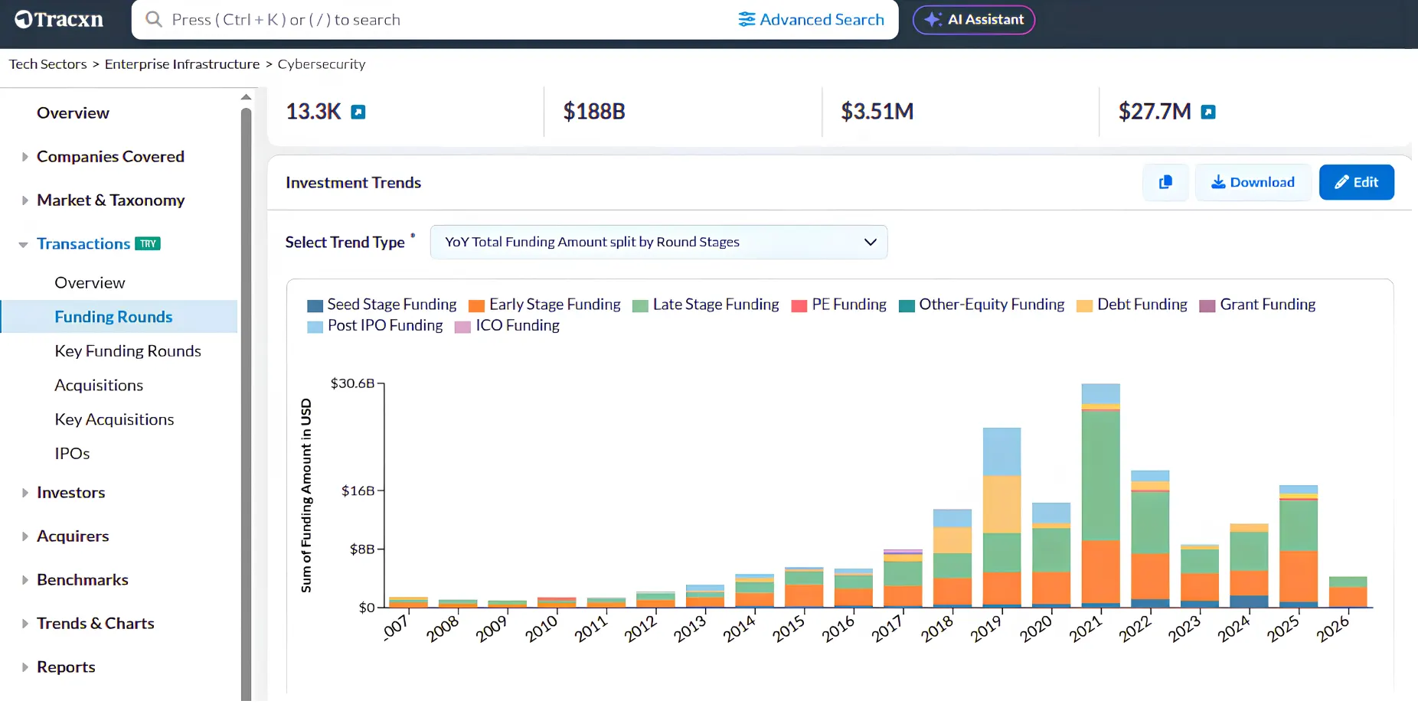Click the Investment Trends heading
1418x704 pixels.
pyautogui.click(x=353, y=183)
